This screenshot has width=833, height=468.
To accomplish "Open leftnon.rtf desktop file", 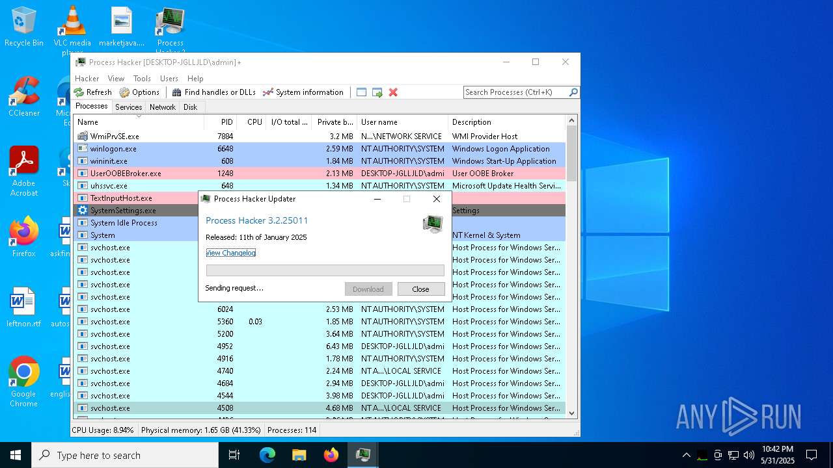I will click(24, 307).
